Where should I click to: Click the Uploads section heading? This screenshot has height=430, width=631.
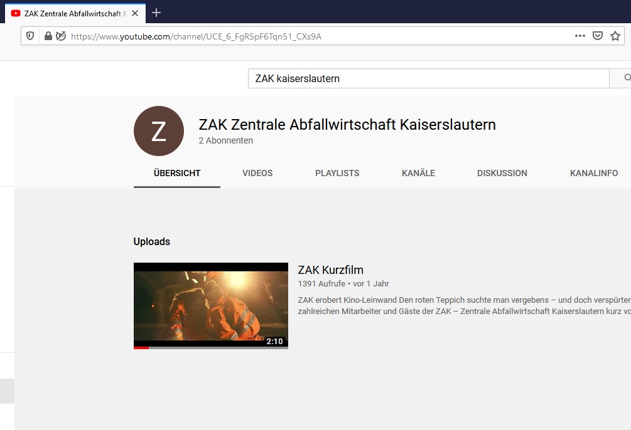[152, 241]
